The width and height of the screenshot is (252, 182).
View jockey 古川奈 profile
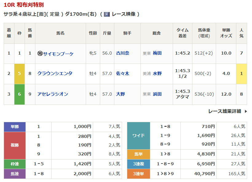coord(122,53)
